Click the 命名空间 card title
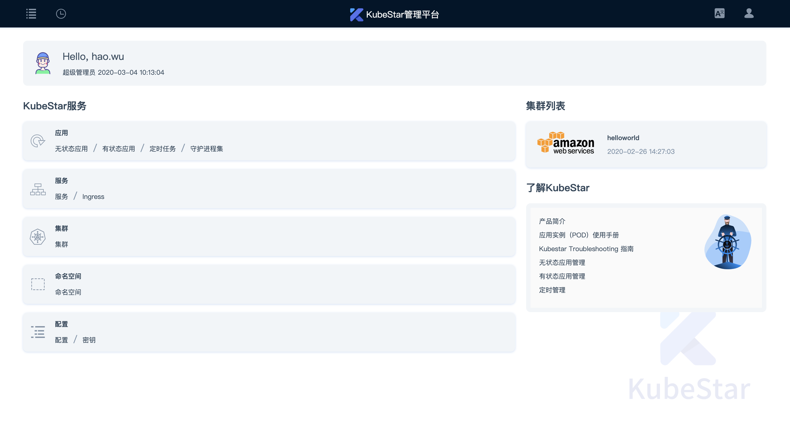 coord(68,276)
